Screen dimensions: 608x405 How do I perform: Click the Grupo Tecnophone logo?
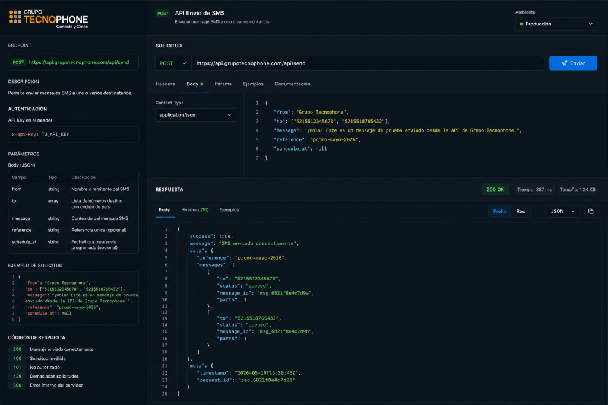49,19
